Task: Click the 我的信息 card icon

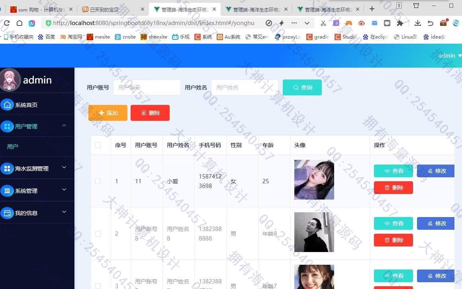Action: pos(7,213)
